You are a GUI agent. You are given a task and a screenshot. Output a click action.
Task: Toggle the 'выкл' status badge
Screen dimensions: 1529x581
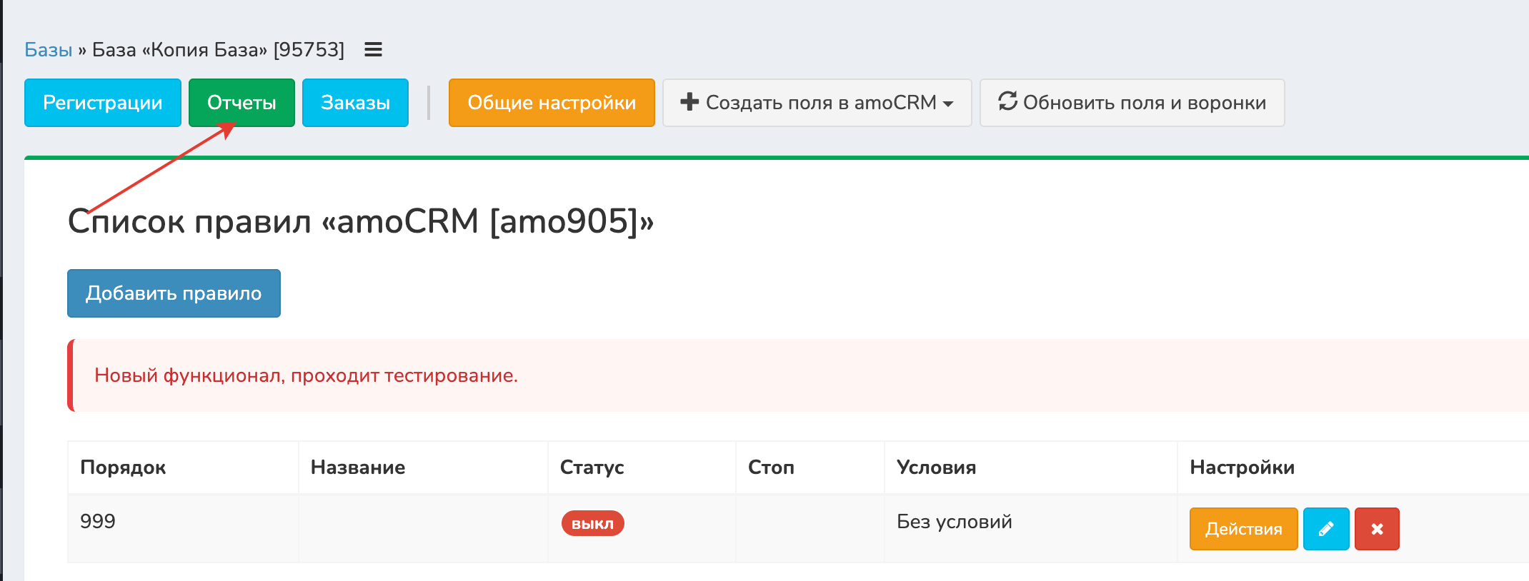click(592, 523)
